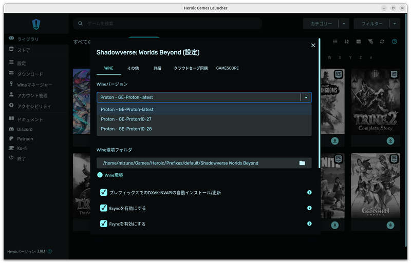
Task: Click the search magnifier icon
Action: click(81, 24)
